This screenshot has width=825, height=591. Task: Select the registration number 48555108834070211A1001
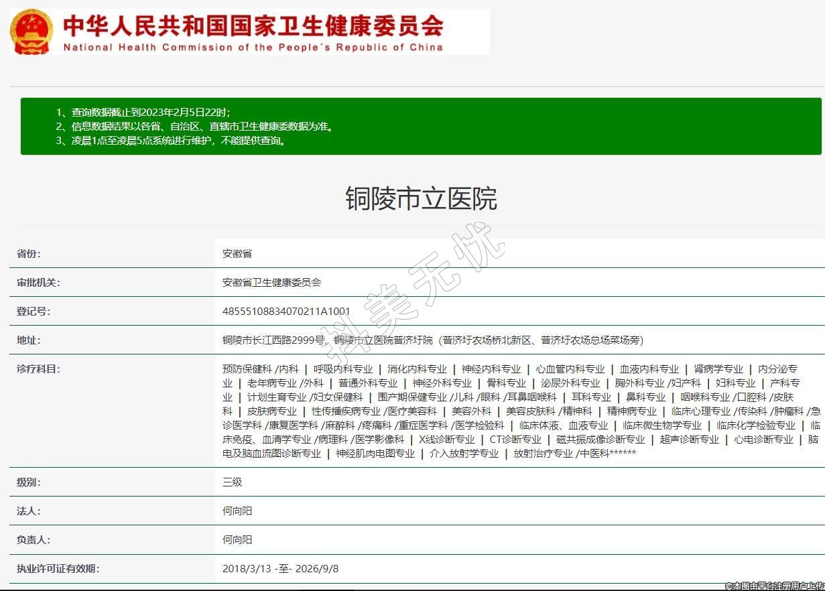click(x=286, y=311)
